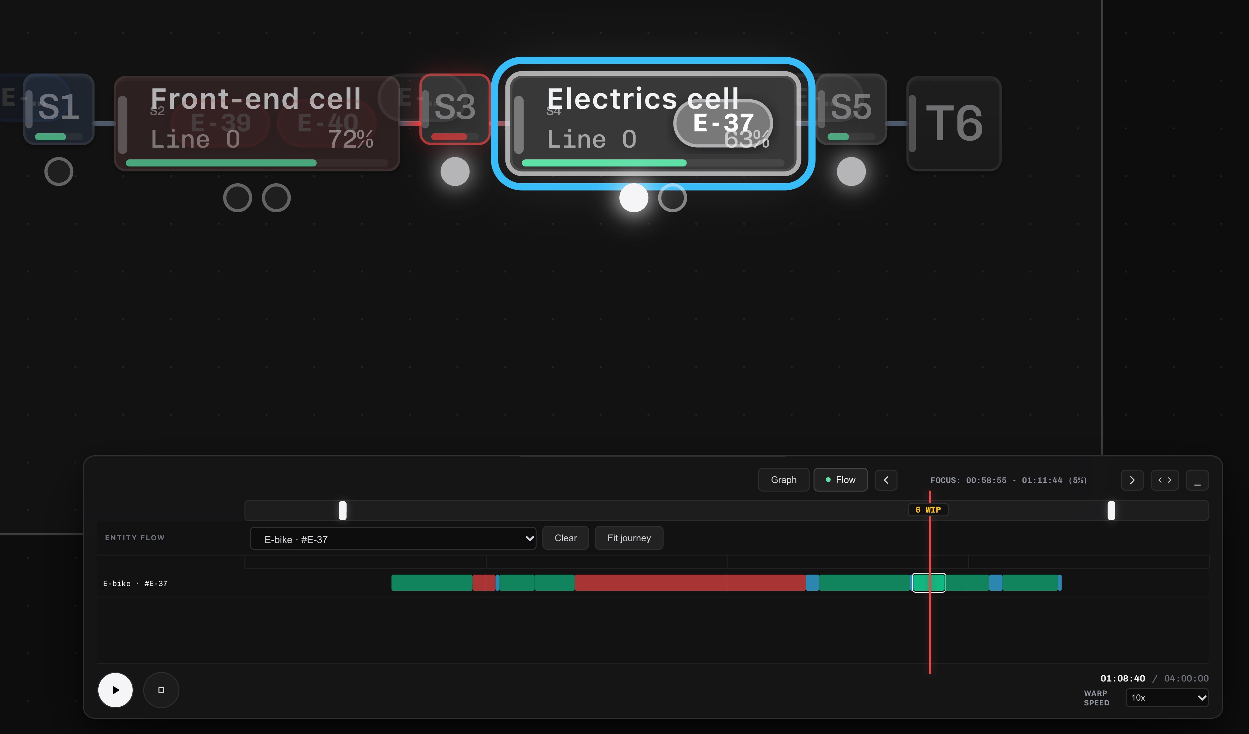Select the Electrics cell node
Screen dimensions: 1249x734
653,123
